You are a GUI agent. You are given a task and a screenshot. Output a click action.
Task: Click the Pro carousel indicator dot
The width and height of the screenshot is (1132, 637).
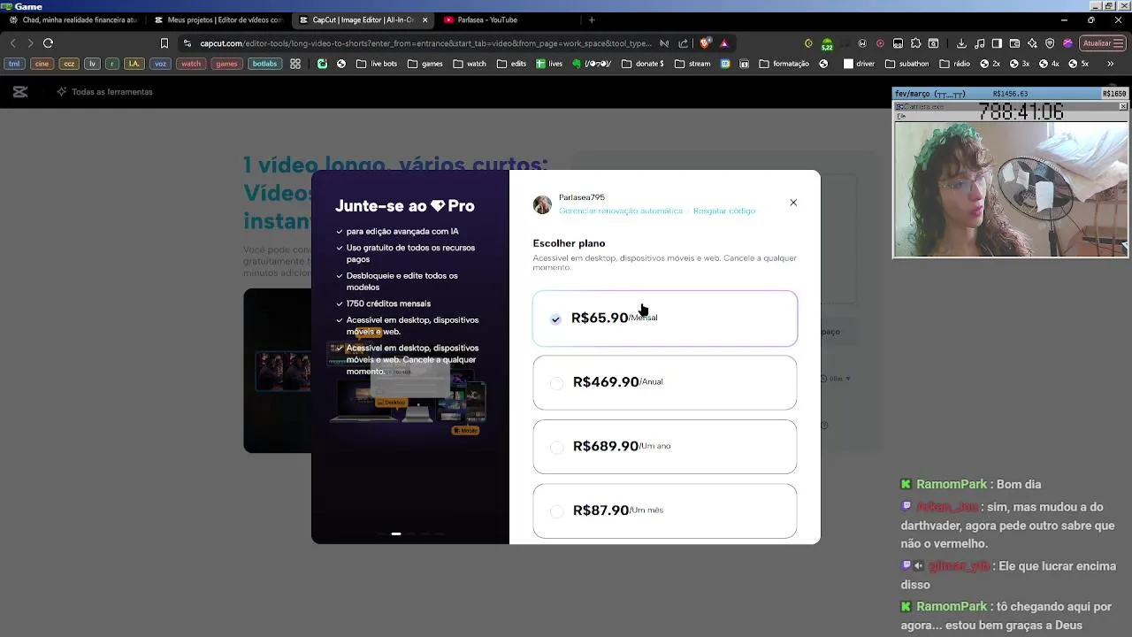point(396,533)
